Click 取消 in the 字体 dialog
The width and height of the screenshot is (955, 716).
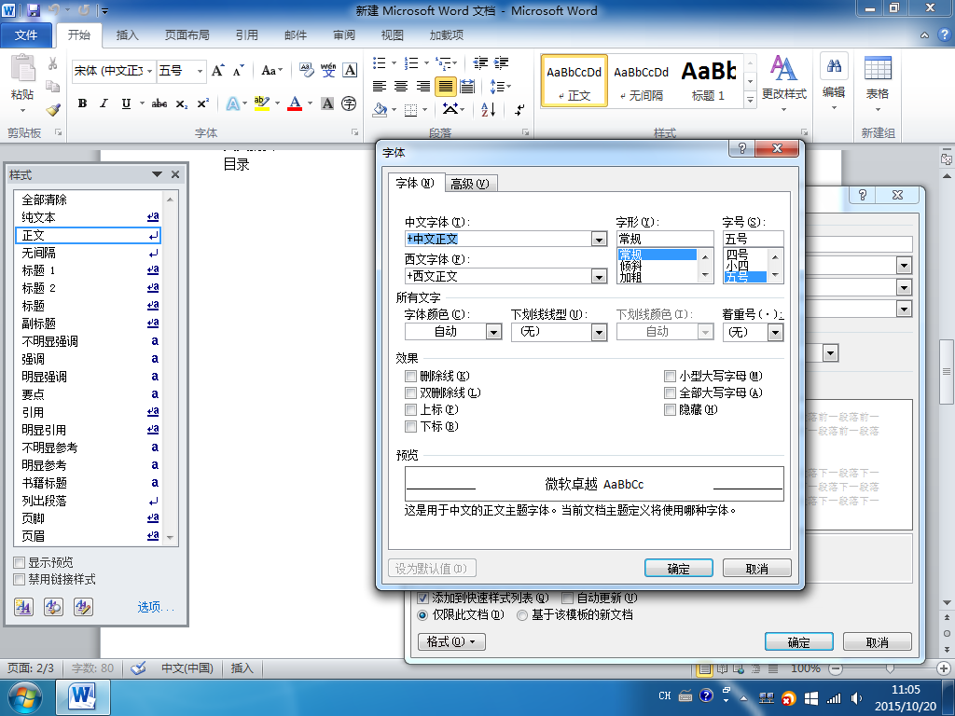click(x=757, y=568)
